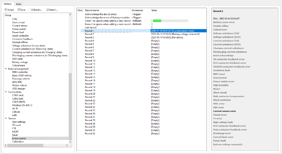Viewport: 282px width, 154px height.
Task: Collapse the Connectivity group
Action: pyautogui.click(x=6, y=92)
